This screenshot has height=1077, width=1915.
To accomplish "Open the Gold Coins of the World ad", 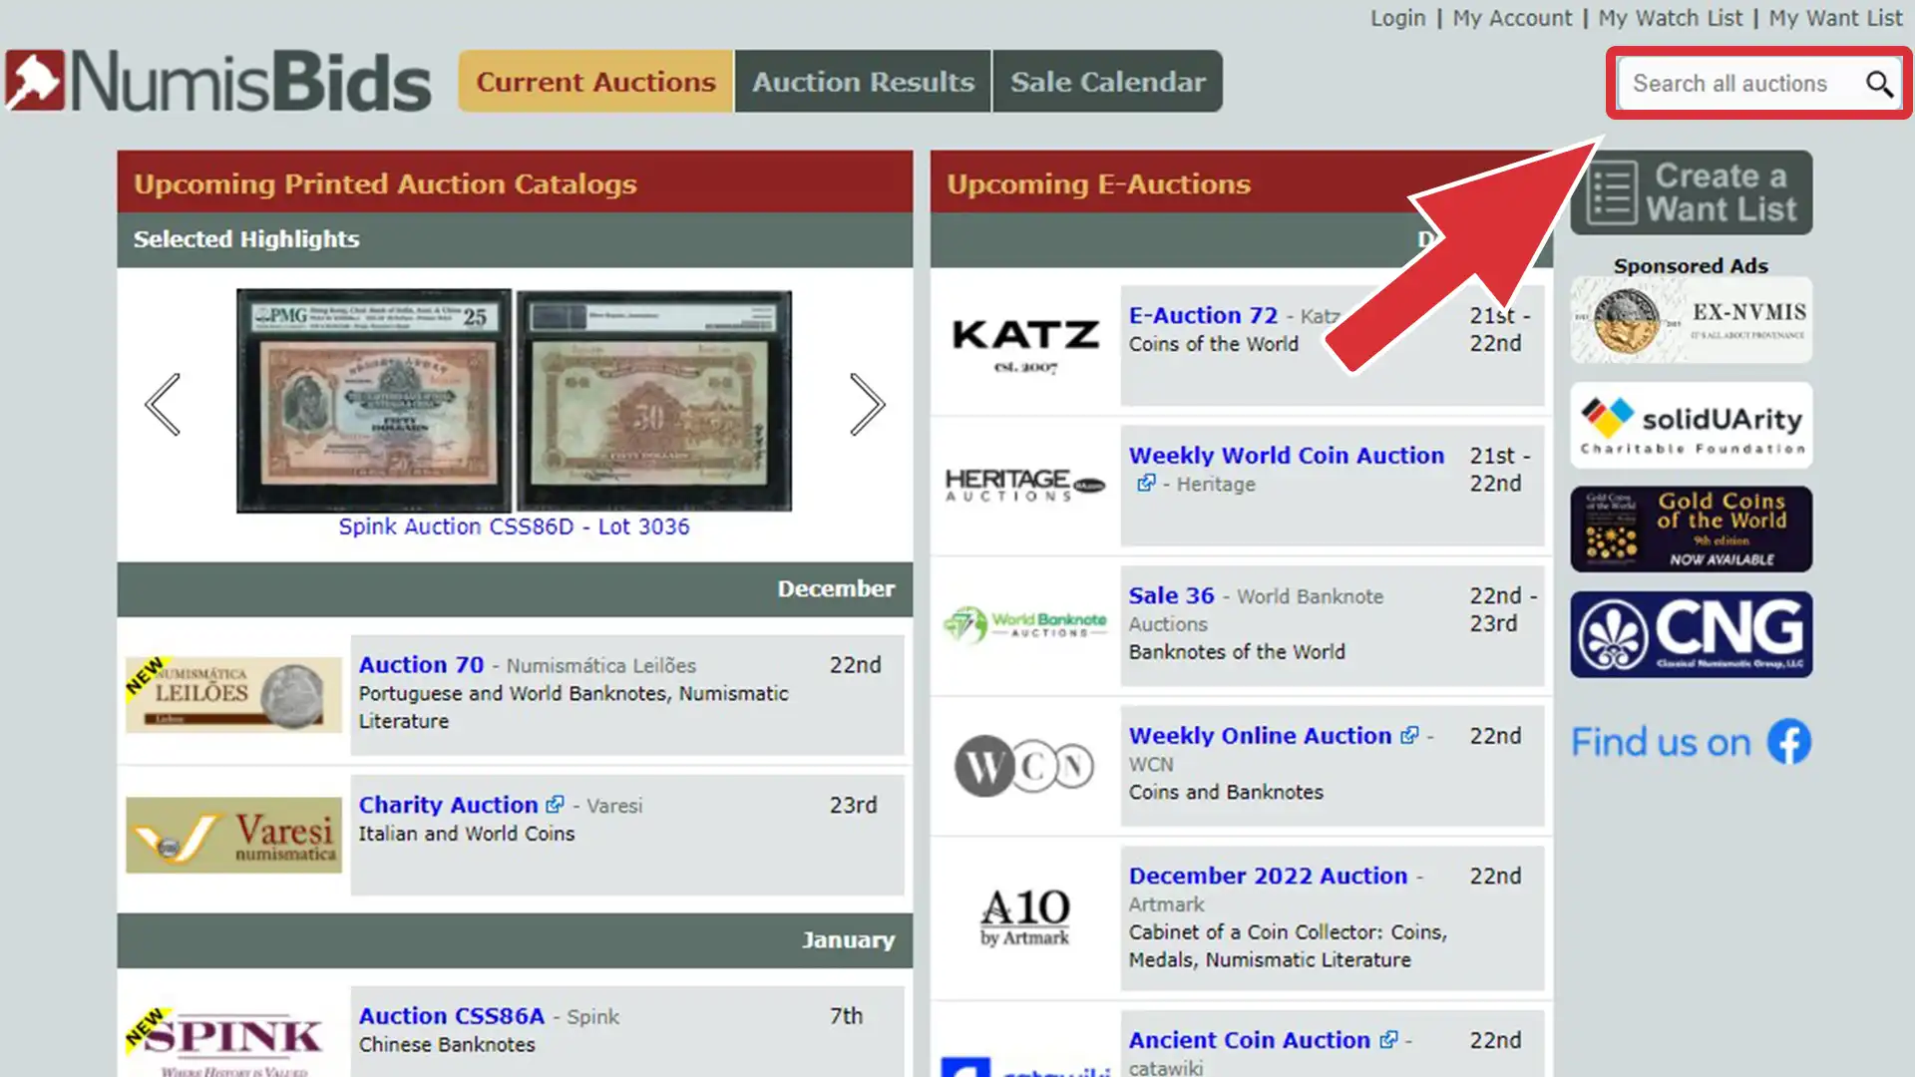I will [x=1692, y=530].
